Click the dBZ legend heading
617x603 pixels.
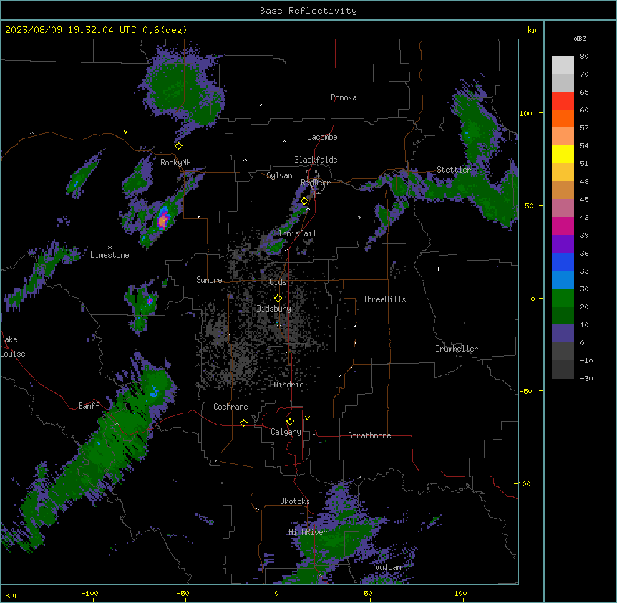[x=580, y=38]
